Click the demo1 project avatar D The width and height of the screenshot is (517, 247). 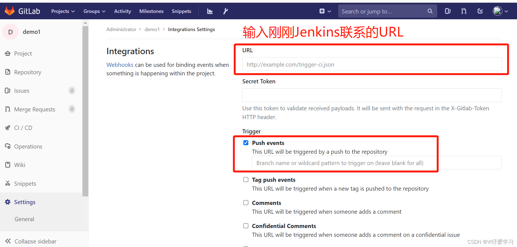tap(10, 32)
